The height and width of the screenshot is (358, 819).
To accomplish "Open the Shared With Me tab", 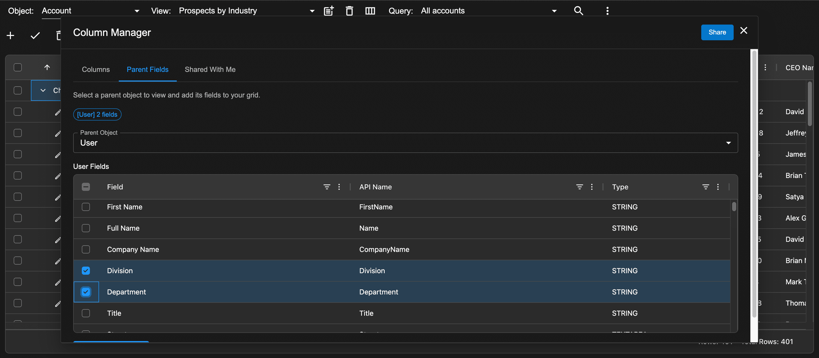I will pos(210,69).
